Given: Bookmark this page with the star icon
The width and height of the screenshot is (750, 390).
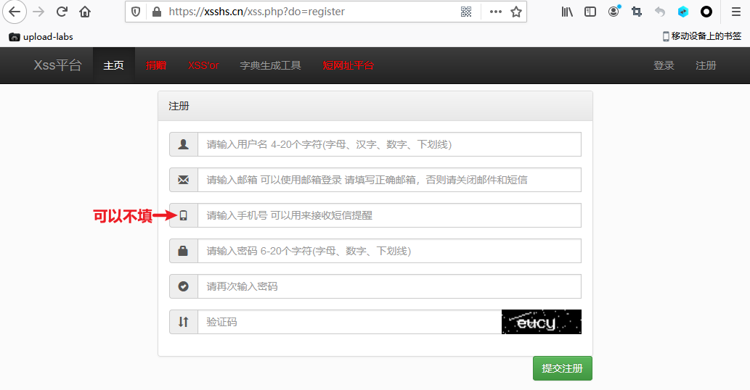Looking at the screenshot, I should click(x=516, y=12).
